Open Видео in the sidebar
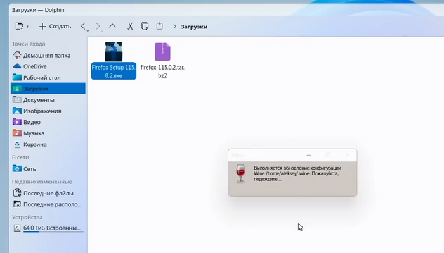The image size is (444, 253). (x=48, y=122)
